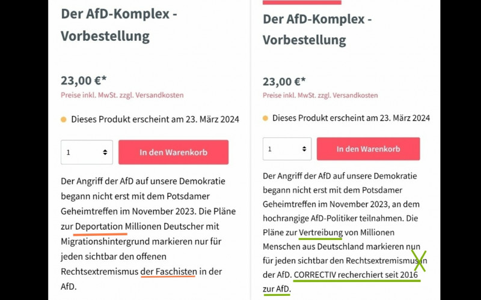Click the orange-underlined word 'Deportation'
The width and height of the screenshot is (481, 300).
99,226
